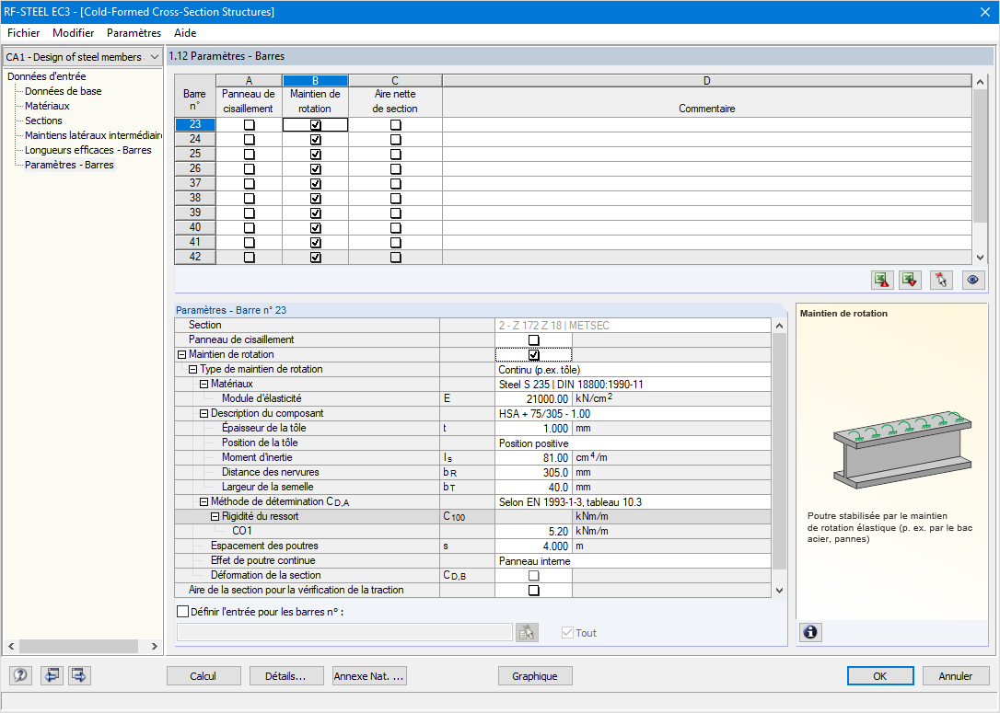Select Paramètres - Barres tree item
Viewport: 1000px width, 713px height.
coord(69,165)
